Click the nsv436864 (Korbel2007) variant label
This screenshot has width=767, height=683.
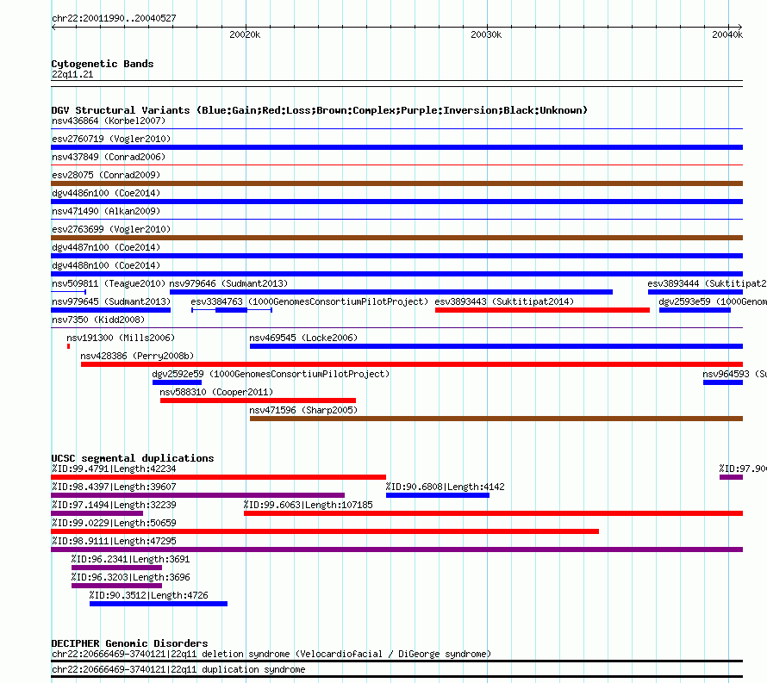click(109, 121)
